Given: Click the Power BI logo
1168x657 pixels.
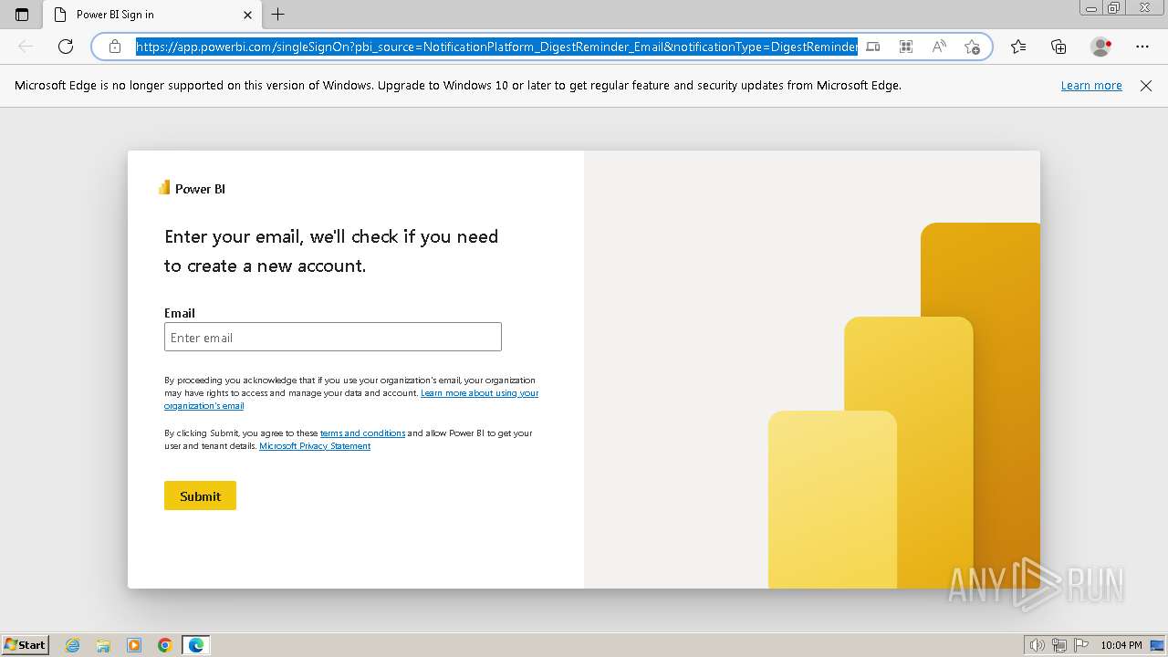Looking at the screenshot, I should tap(192, 188).
